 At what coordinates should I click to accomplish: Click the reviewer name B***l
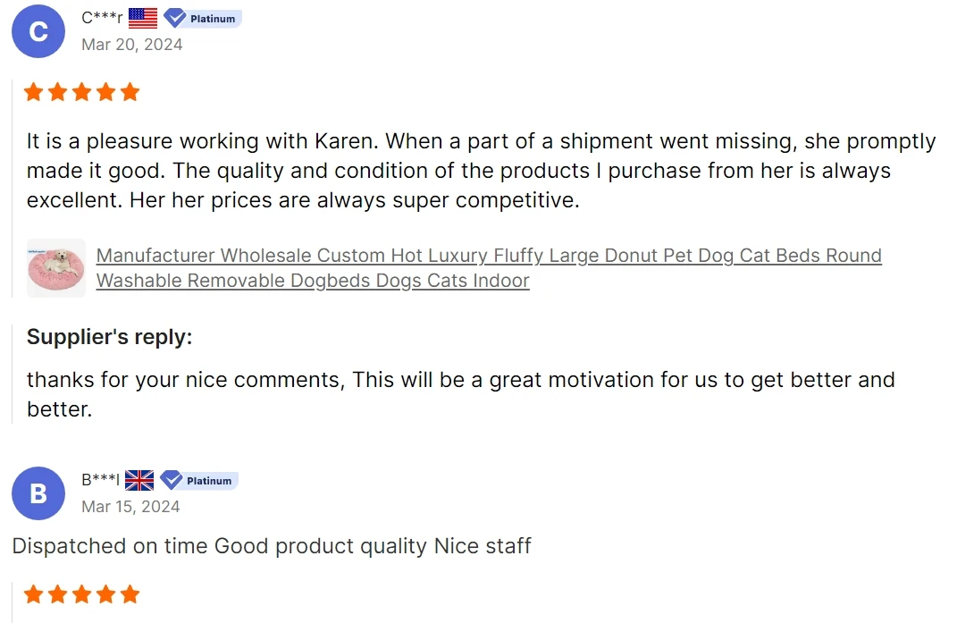click(100, 480)
